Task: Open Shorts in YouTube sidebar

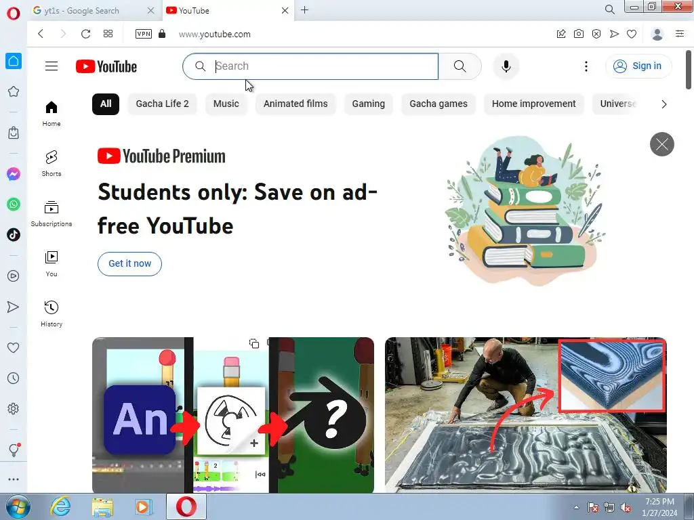Action: [x=52, y=164]
